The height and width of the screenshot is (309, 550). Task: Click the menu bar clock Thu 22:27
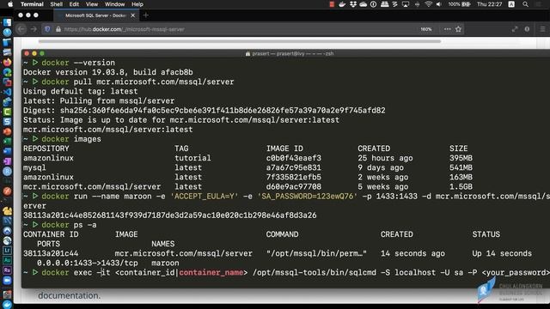pos(489,4)
